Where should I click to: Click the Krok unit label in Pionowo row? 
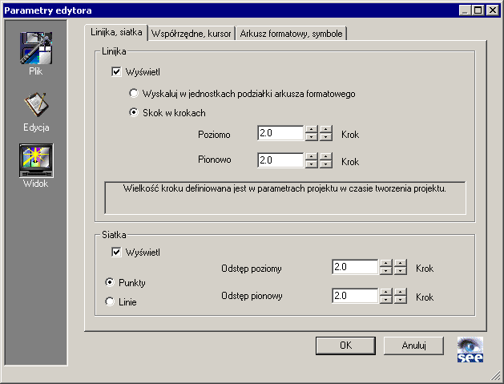click(x=350, y=161)
